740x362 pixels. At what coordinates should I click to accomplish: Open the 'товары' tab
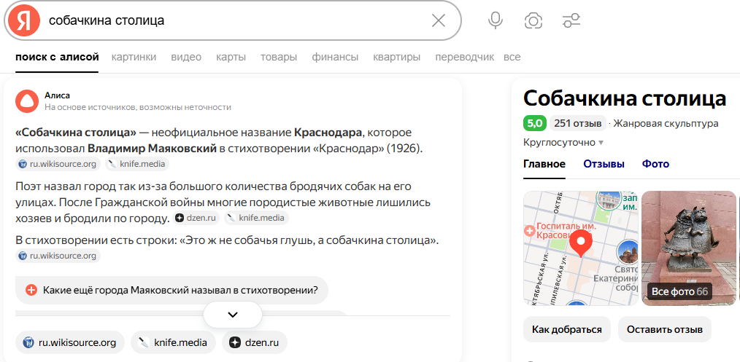[x=279, y=58]
